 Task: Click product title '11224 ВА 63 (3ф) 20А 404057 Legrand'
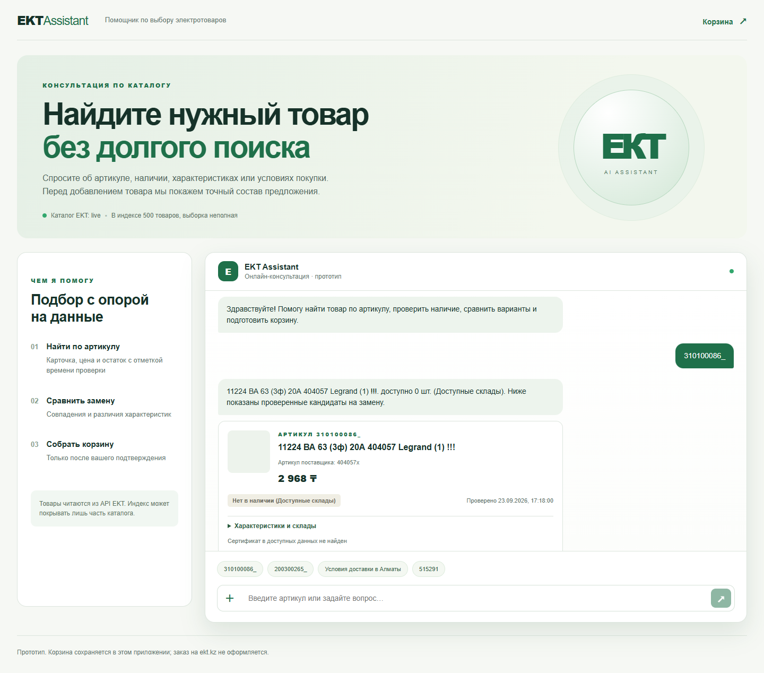(x=367, y=447)
